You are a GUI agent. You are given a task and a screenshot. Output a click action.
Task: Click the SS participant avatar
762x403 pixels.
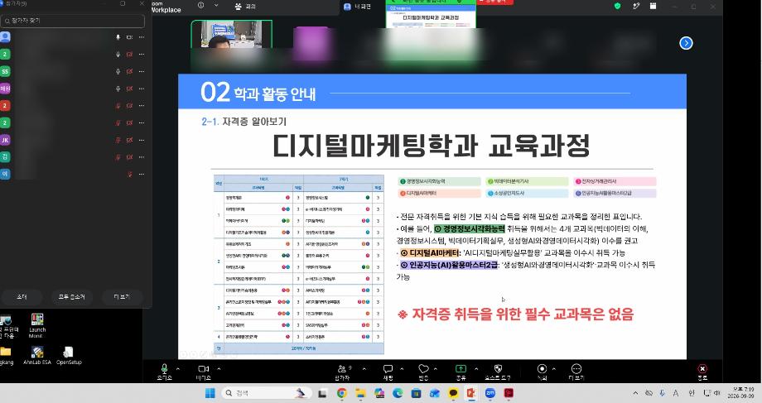[x=5, y=71]
